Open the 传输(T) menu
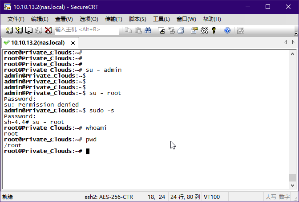The image size is (299, 202). 113,19
